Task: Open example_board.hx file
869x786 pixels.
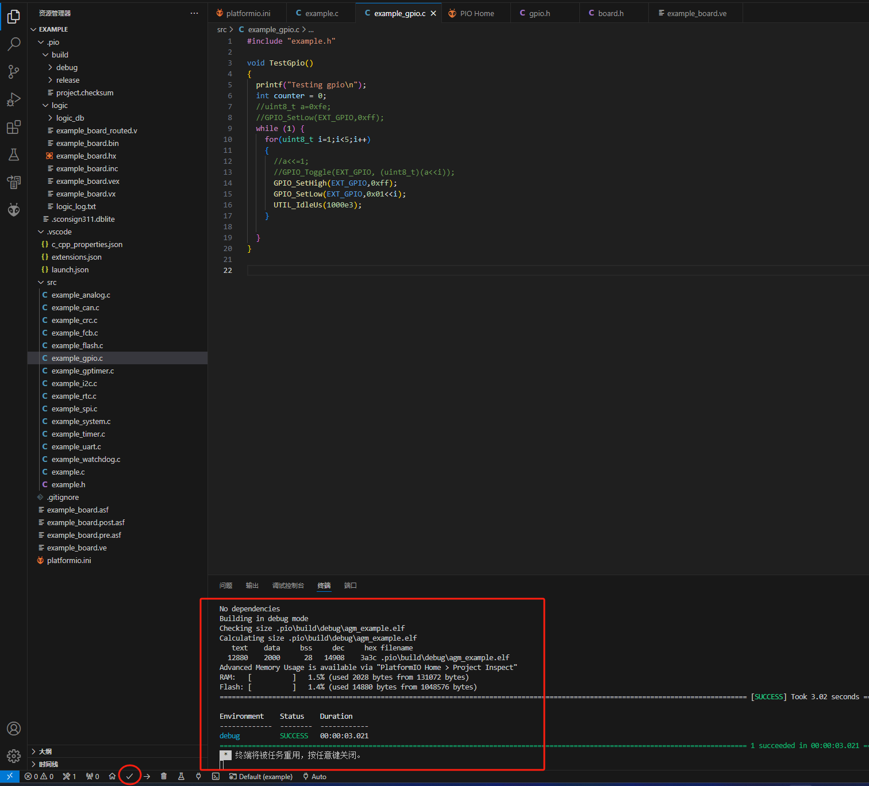Action: [x=117, y=156]
